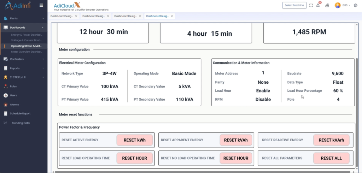Click the 9,600 baudrate value
362x173 pixels.
click(338, 73)
